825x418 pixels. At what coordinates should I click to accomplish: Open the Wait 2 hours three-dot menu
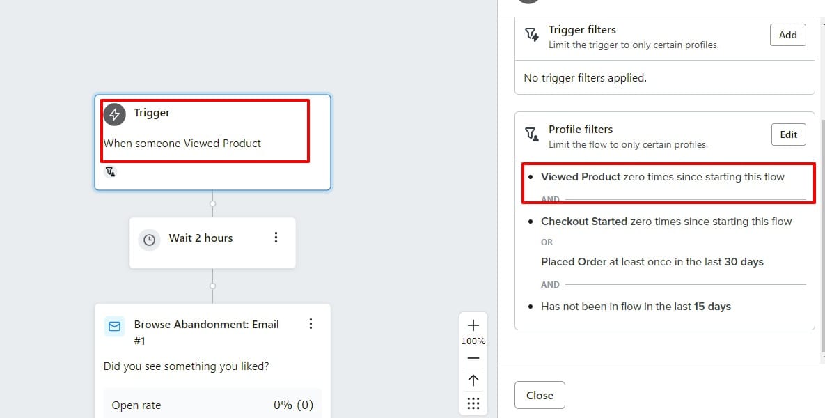tap(276, 238)
